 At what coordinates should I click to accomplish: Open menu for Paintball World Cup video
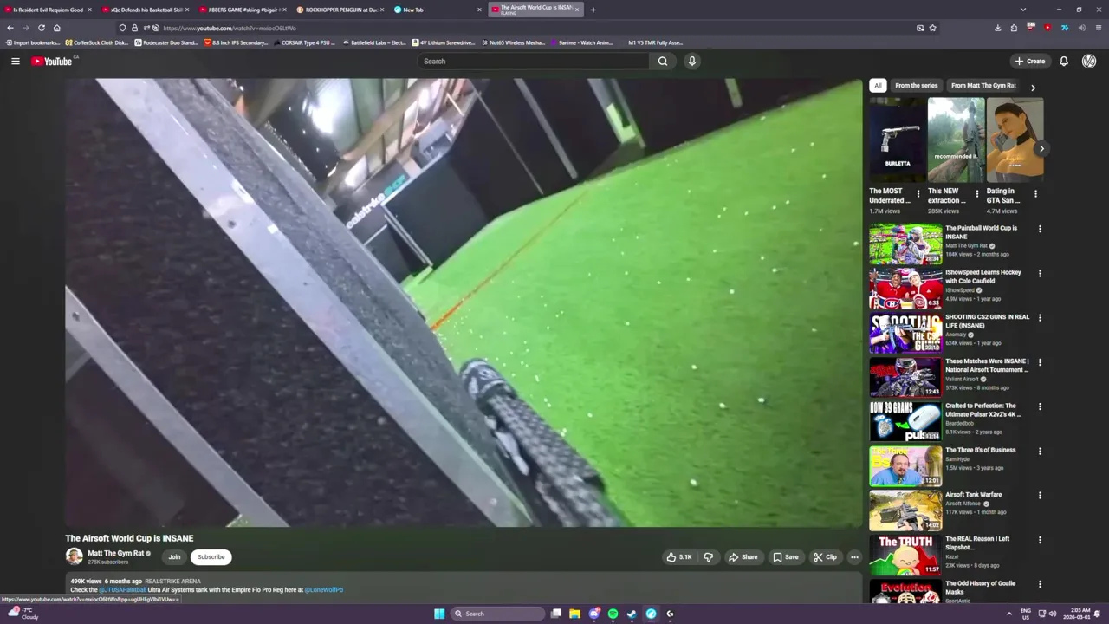1040,230
